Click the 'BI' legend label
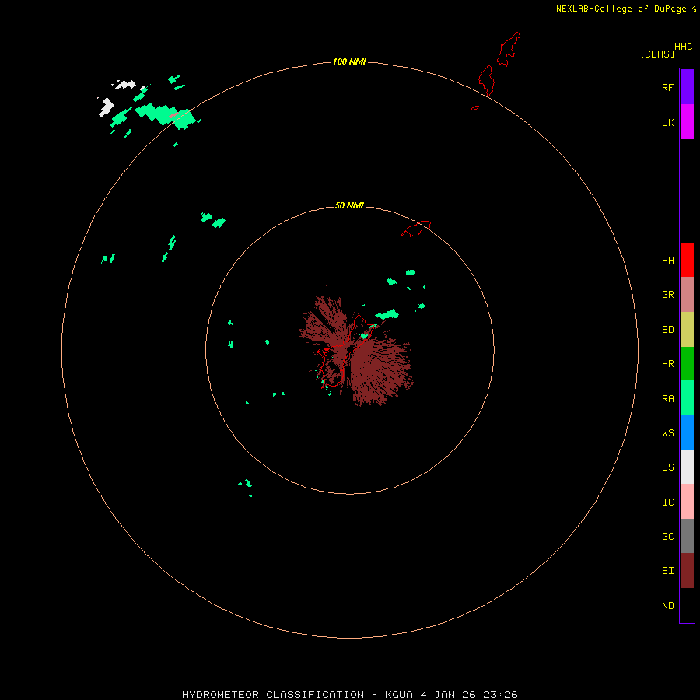 point(667,571)
